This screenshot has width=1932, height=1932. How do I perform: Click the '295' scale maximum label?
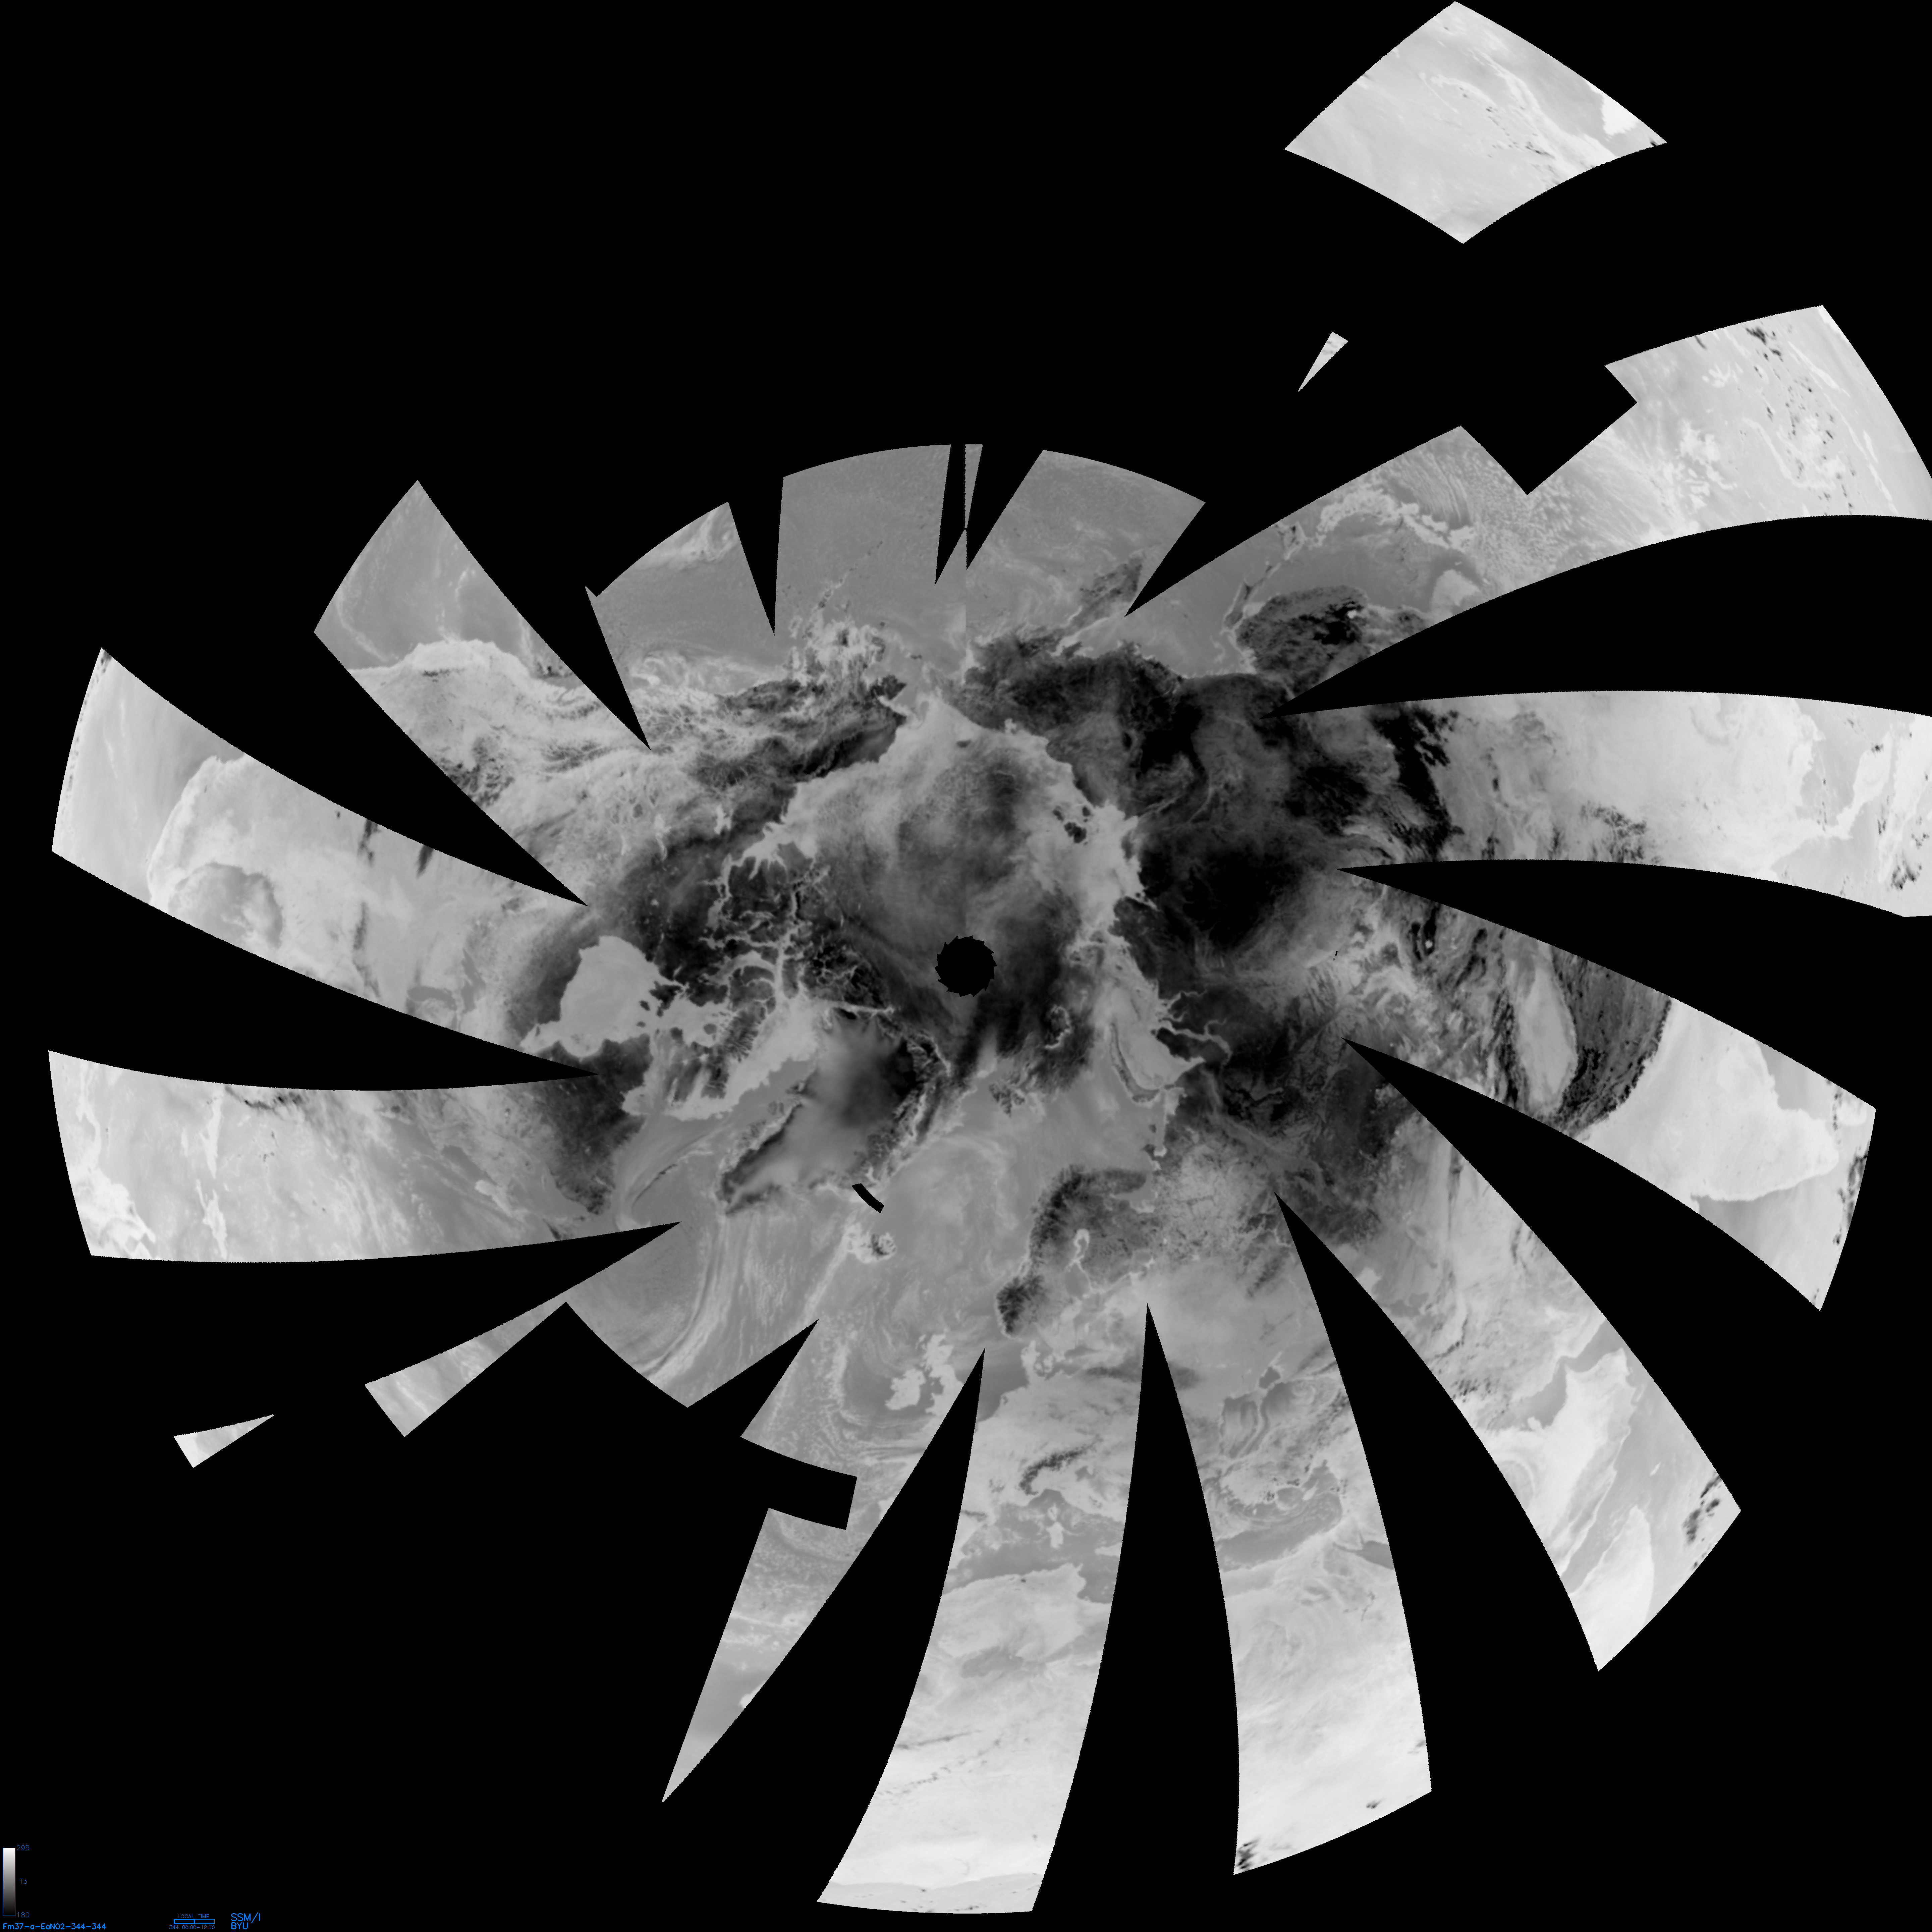pyautogui.click(x=23, y=1848)
